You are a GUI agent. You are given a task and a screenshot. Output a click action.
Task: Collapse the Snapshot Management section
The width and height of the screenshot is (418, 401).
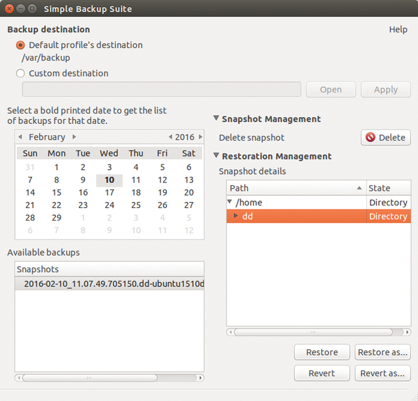[216, 118]
